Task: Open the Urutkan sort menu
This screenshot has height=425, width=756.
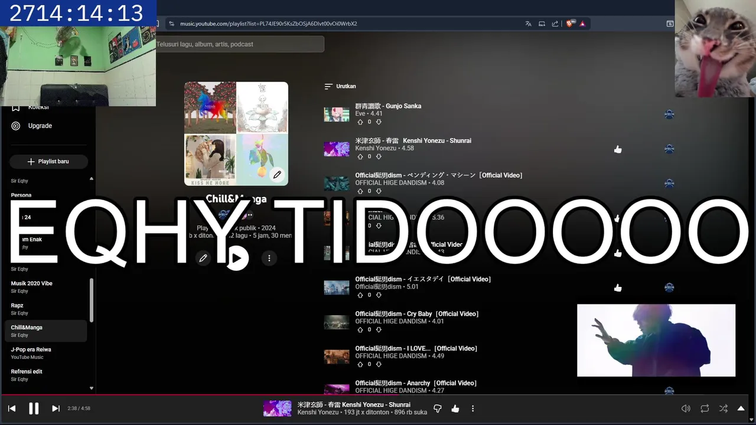Action: click(x=340, y=86)
